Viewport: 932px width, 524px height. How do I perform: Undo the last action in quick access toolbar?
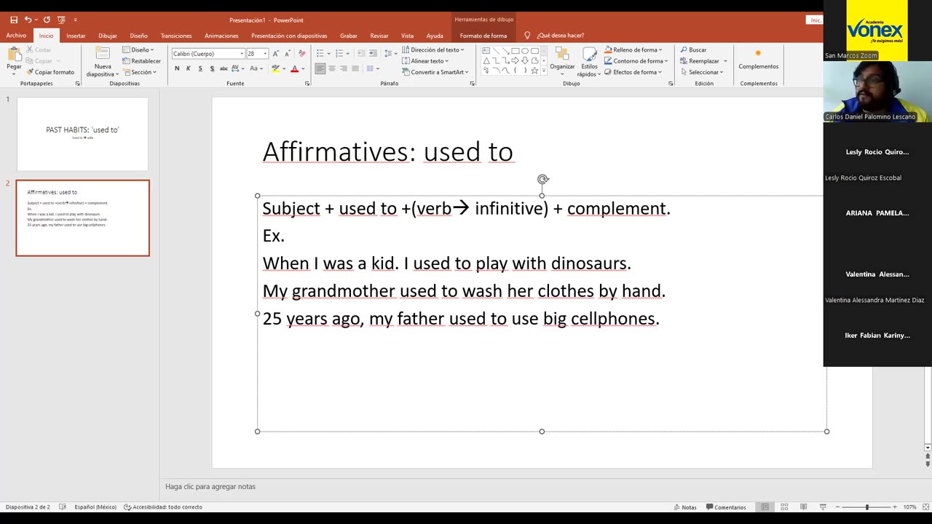[28, 20]
